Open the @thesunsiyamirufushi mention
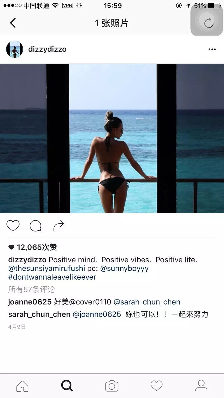 tap(46, 268)
